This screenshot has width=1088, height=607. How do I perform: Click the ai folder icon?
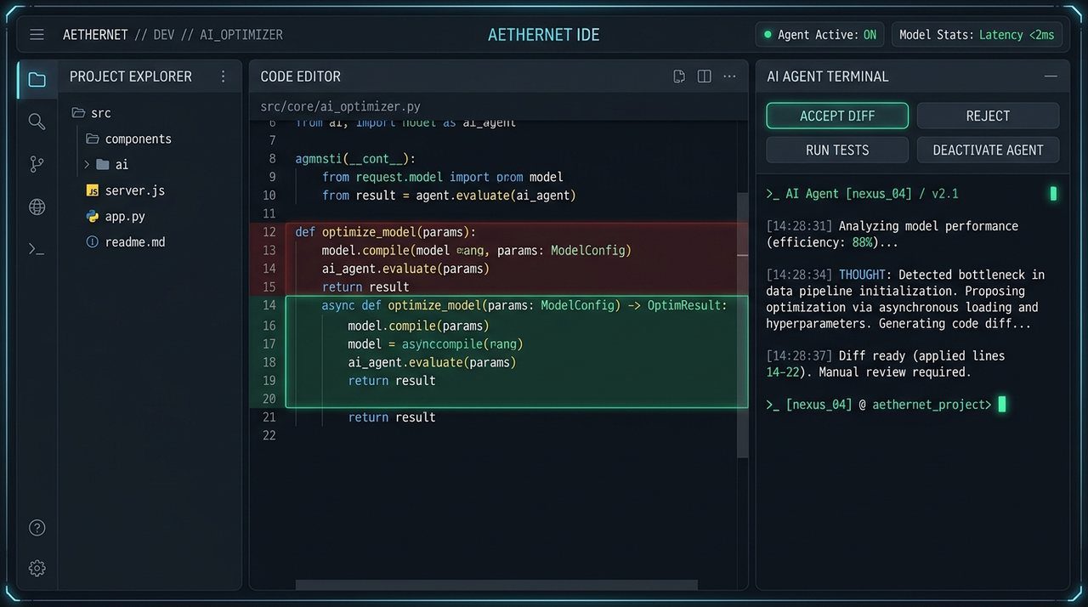point(103,164)
